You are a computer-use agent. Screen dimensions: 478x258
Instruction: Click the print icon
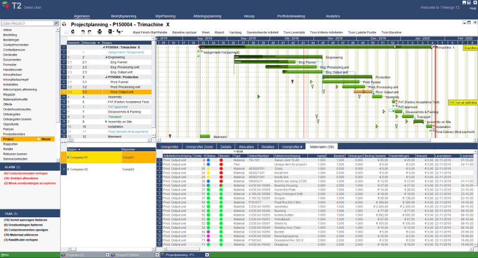point(100,32)
